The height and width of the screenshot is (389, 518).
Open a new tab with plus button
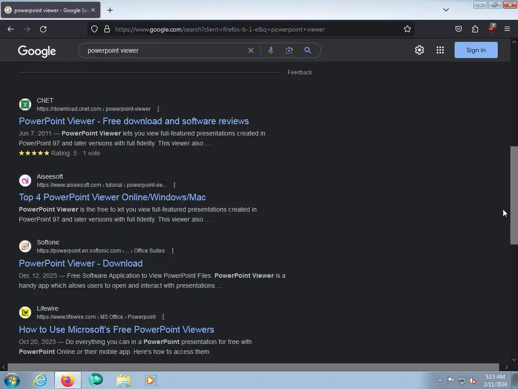tap(110, 10)
